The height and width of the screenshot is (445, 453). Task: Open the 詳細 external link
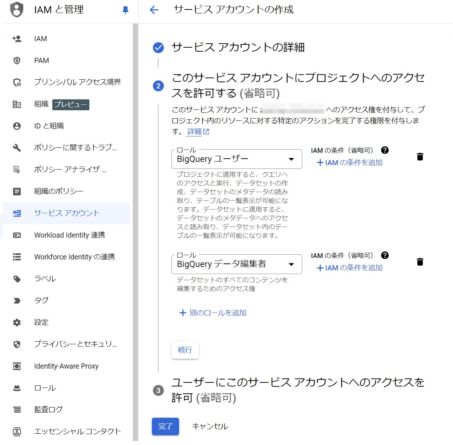(198, 132)
